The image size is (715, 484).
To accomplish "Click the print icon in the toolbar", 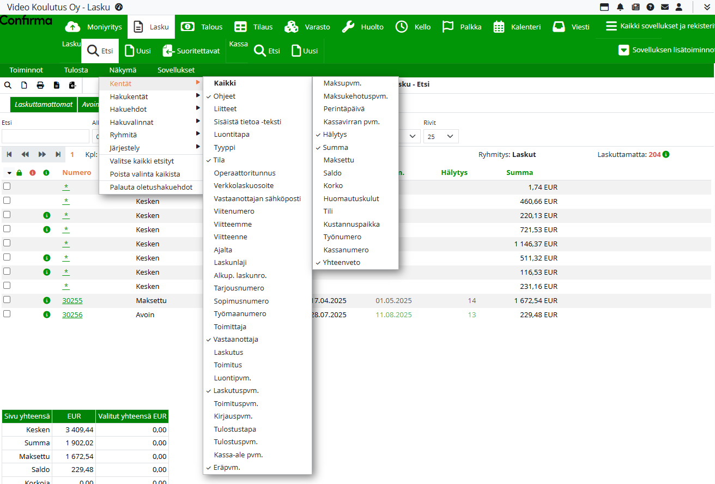I will click(40, 85).
